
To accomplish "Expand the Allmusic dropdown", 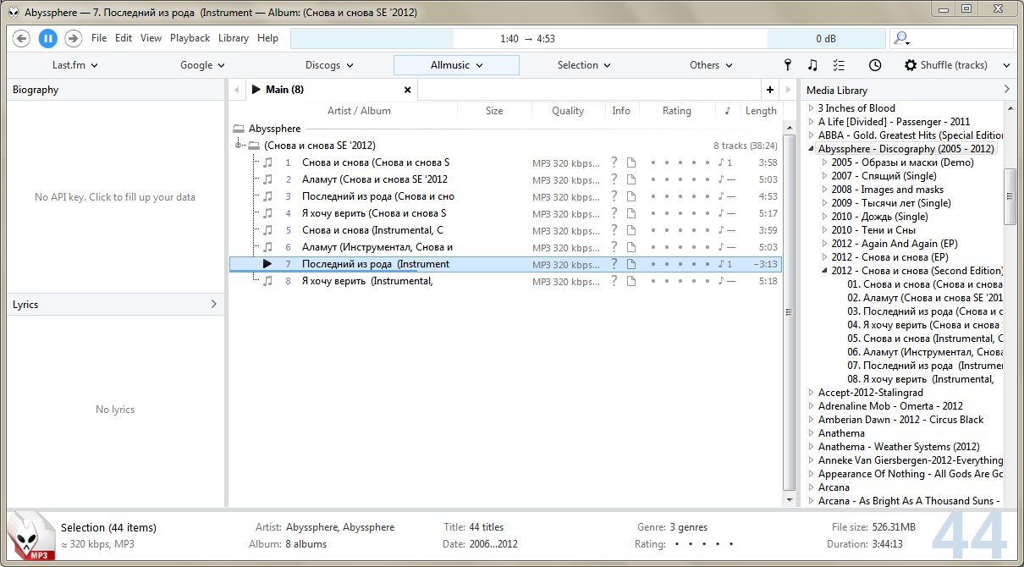I will (456, 65).
